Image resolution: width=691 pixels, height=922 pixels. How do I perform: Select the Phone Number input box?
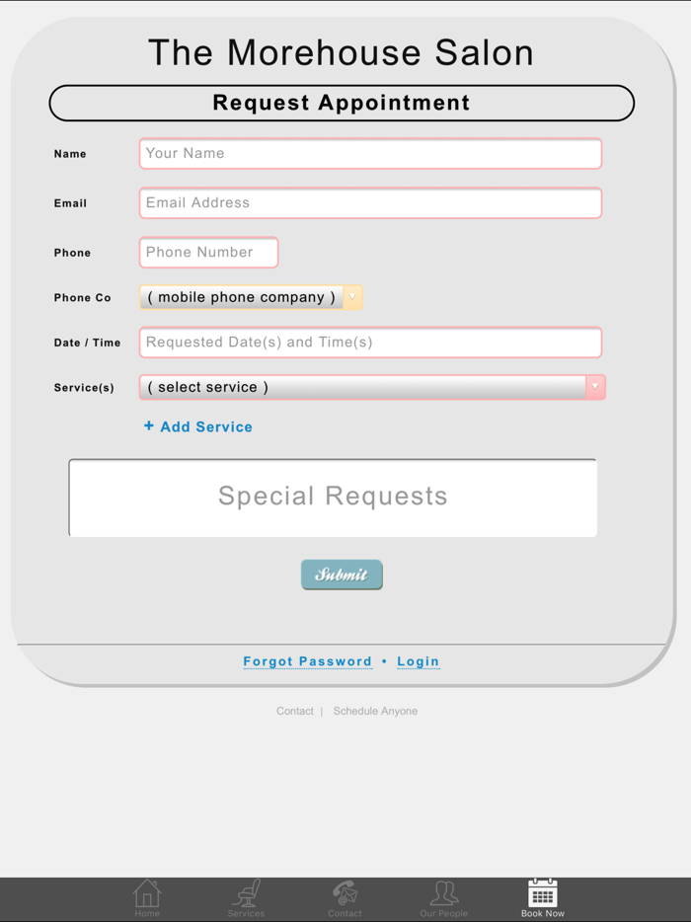(208, 253)
